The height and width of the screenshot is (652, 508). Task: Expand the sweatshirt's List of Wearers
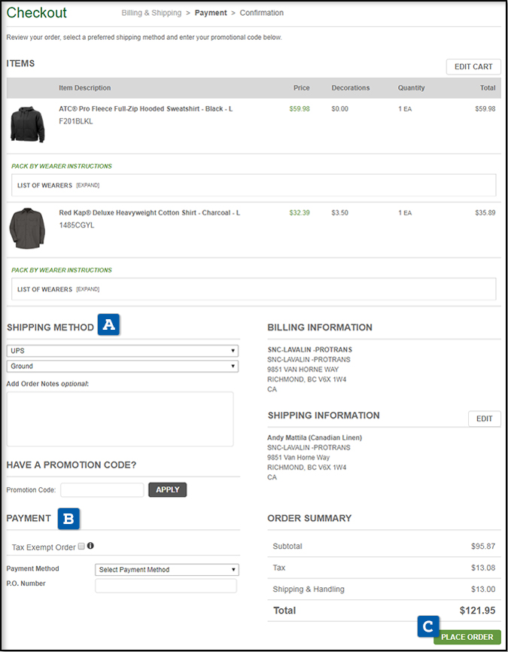(x=87, y=185)
